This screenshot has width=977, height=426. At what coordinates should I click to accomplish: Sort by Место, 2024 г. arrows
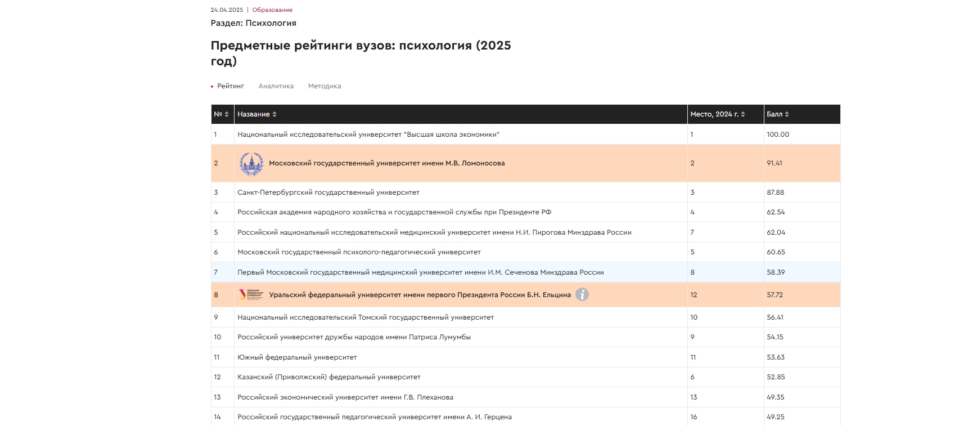coord(743,114)
